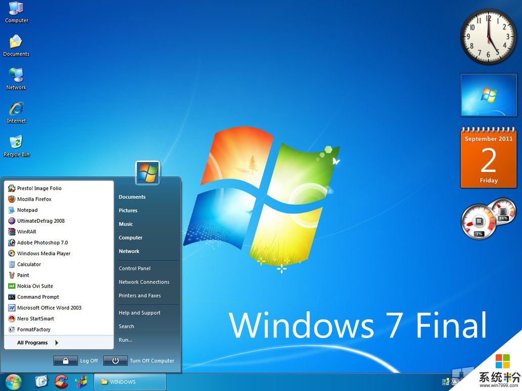Open Printers and Faxes
522x391 pixels.
tap(140, 296)
